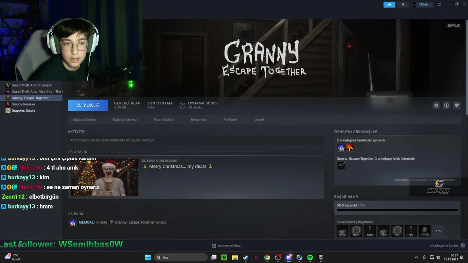Open Arkadaşlar ve Sohbet panel
Viewport: 468px width, 263px height.
point(447,245)
